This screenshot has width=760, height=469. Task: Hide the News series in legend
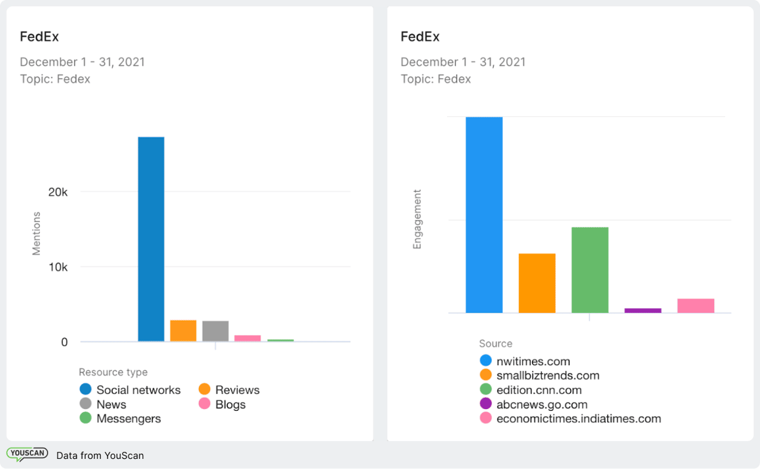click(x=103, y=404)
